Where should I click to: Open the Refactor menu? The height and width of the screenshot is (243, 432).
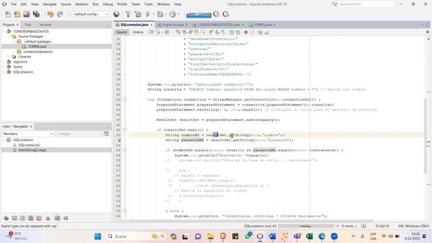click(x=82, y=4)
